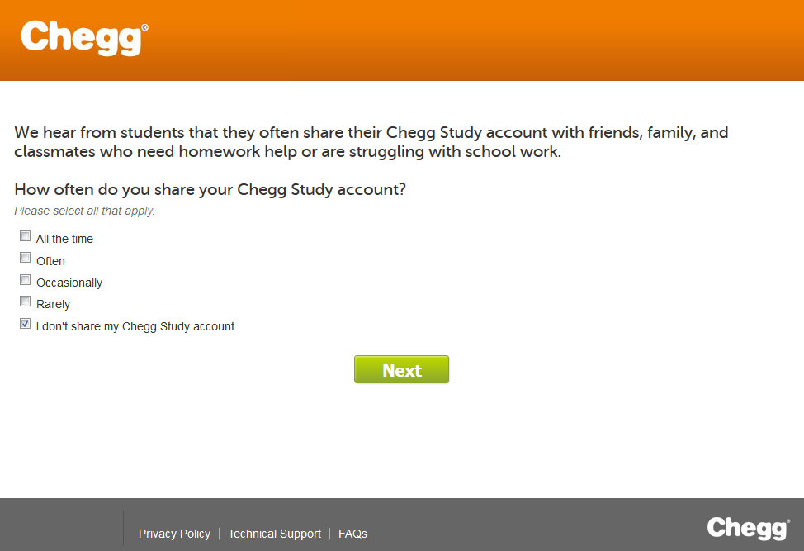
Task: Select the 'Occasionally' label text
Action: click(69, 282)
